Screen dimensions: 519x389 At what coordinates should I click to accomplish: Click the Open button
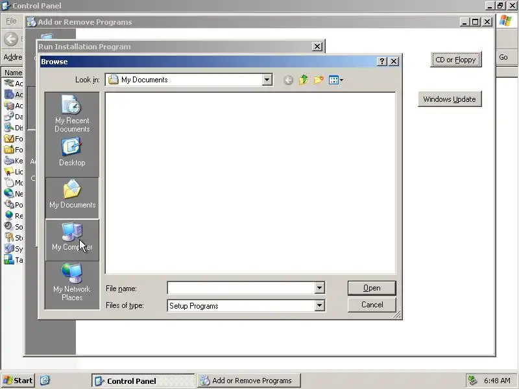pos(372,288)
